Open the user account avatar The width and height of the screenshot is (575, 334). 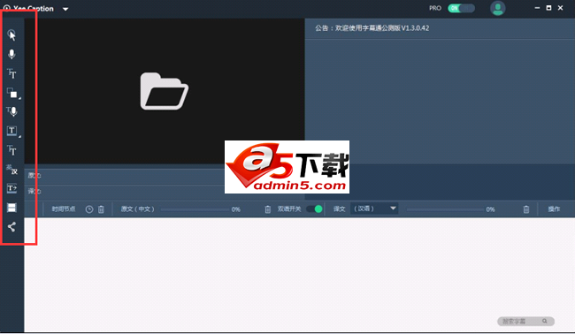tap(498, 8)
